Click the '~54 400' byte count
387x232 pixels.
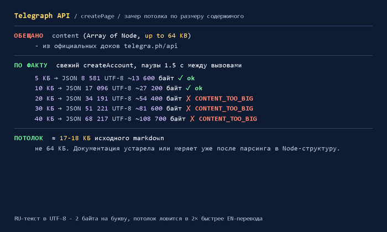point(149,98)
